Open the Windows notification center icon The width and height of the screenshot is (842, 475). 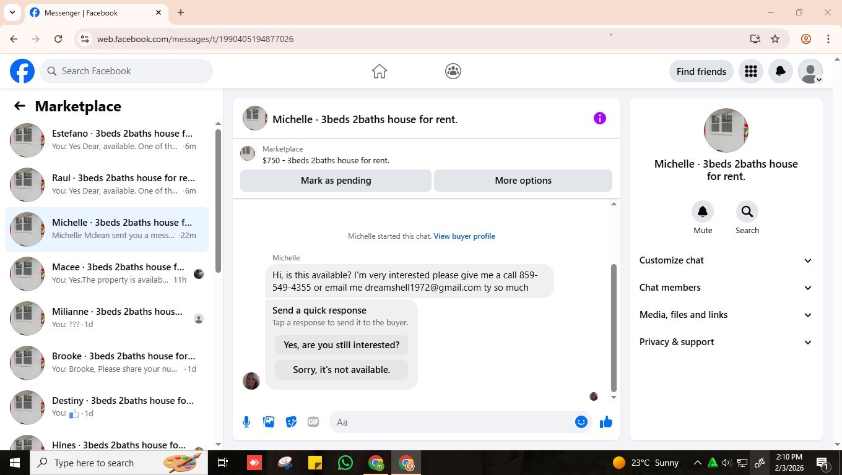click(x=823, y=463)
